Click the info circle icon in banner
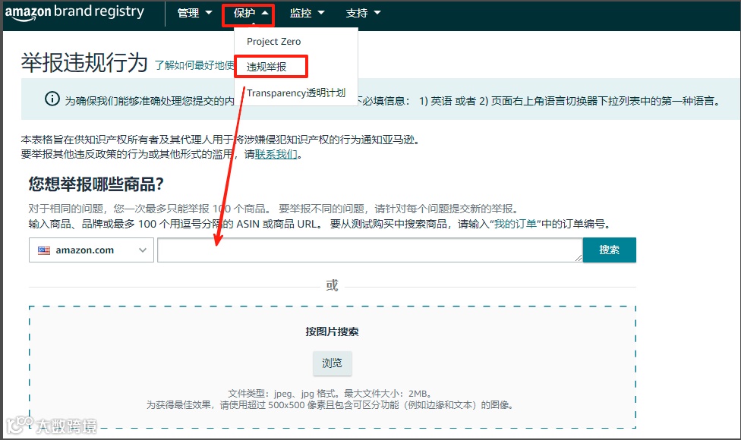This screenshot has width=741, height=440. coord(52,99)
